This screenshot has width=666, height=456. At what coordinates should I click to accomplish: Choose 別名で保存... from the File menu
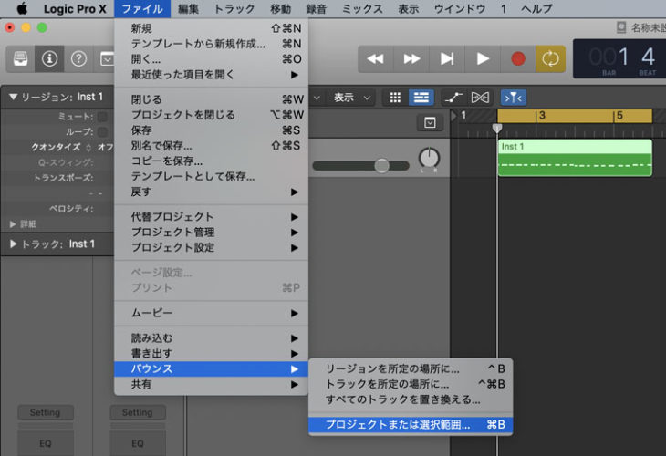pos(161,145)
